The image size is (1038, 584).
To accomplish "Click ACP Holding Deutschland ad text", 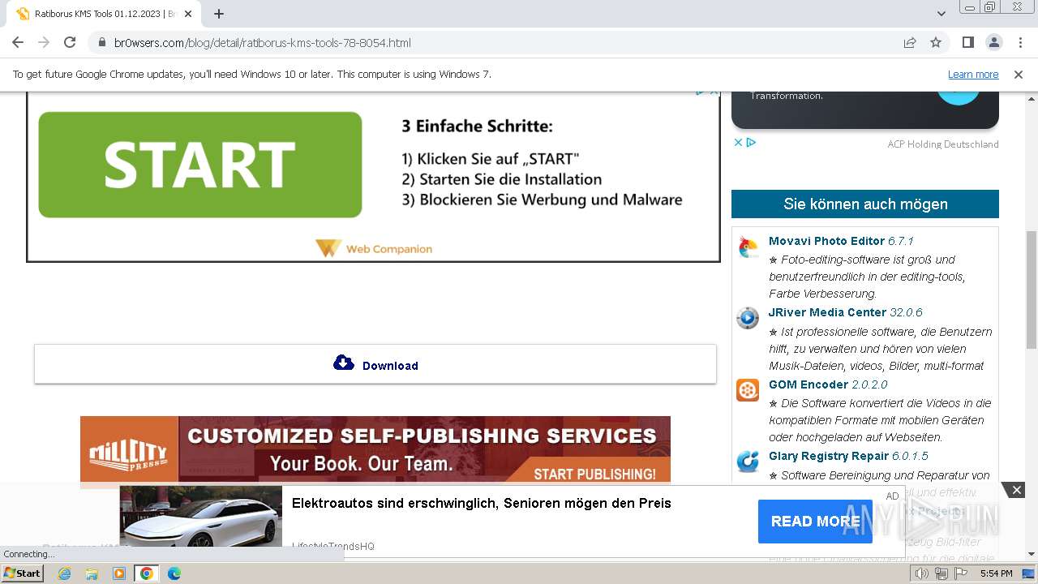I will [x=943, y=144].
